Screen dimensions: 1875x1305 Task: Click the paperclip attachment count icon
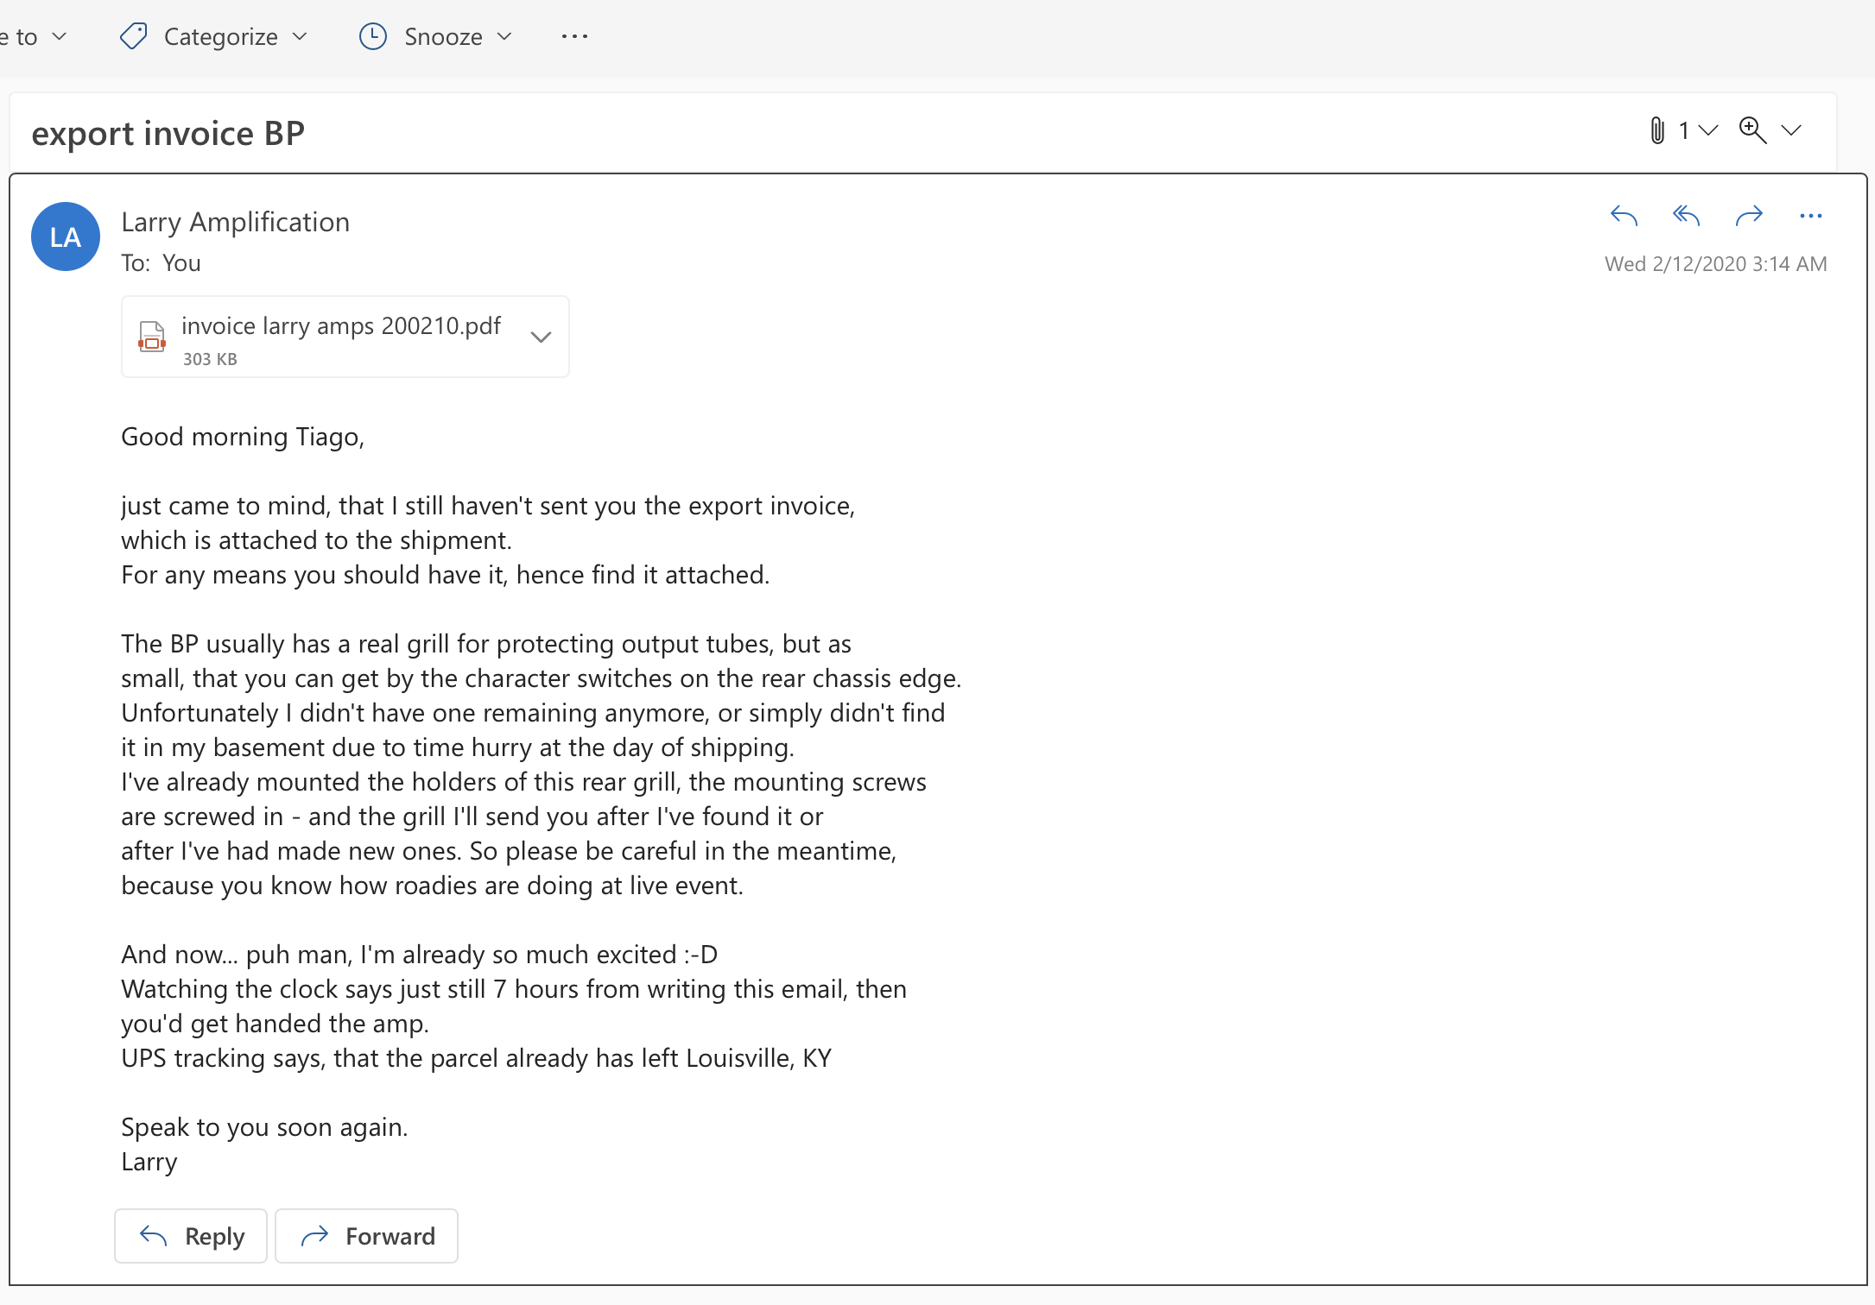click(1657, 130)
